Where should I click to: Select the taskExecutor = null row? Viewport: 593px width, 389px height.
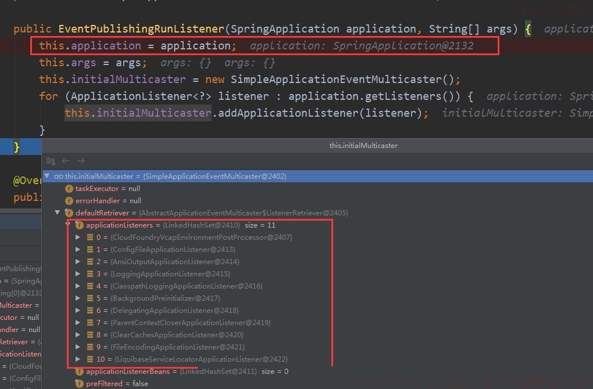click(x=317, y=189)
